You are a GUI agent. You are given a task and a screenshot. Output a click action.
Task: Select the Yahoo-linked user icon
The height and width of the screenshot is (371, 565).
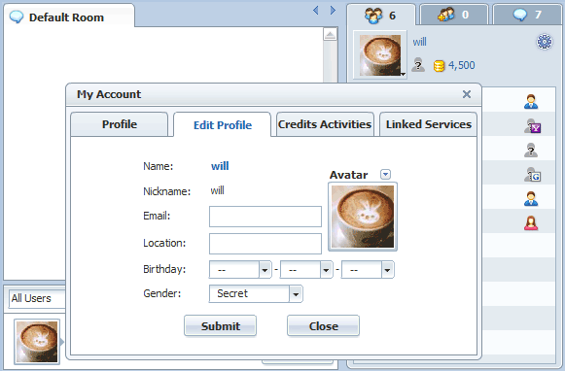pyautogui.click(x=532, y=126)
